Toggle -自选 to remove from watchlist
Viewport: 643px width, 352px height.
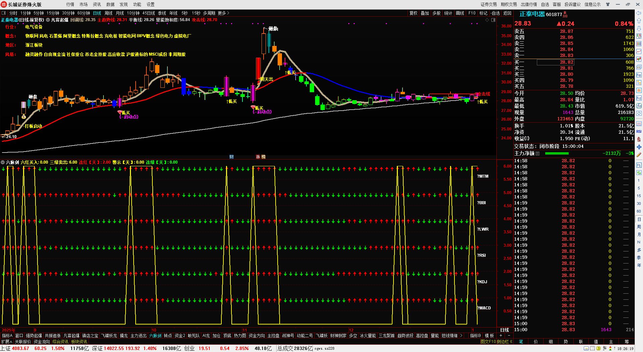tap(495, 13)
